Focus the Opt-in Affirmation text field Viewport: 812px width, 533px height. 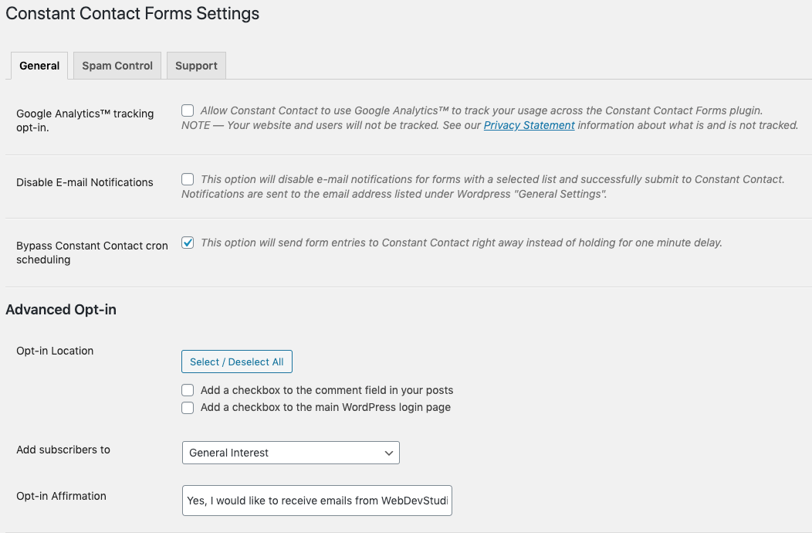click(x=317, y=501)
